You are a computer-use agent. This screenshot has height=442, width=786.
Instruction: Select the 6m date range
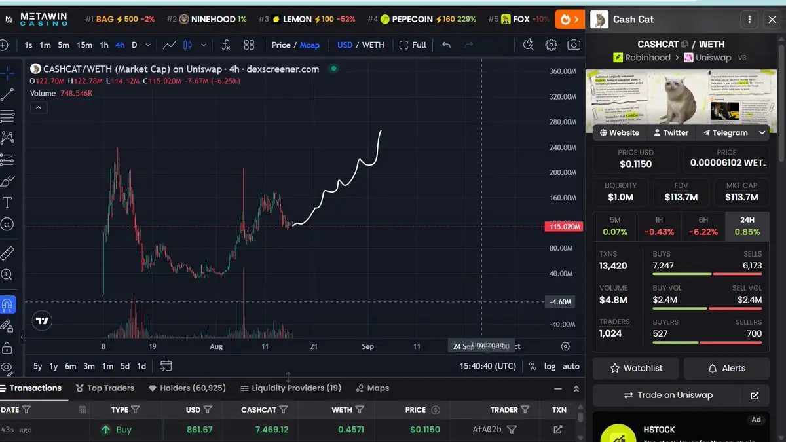(70, 366)
